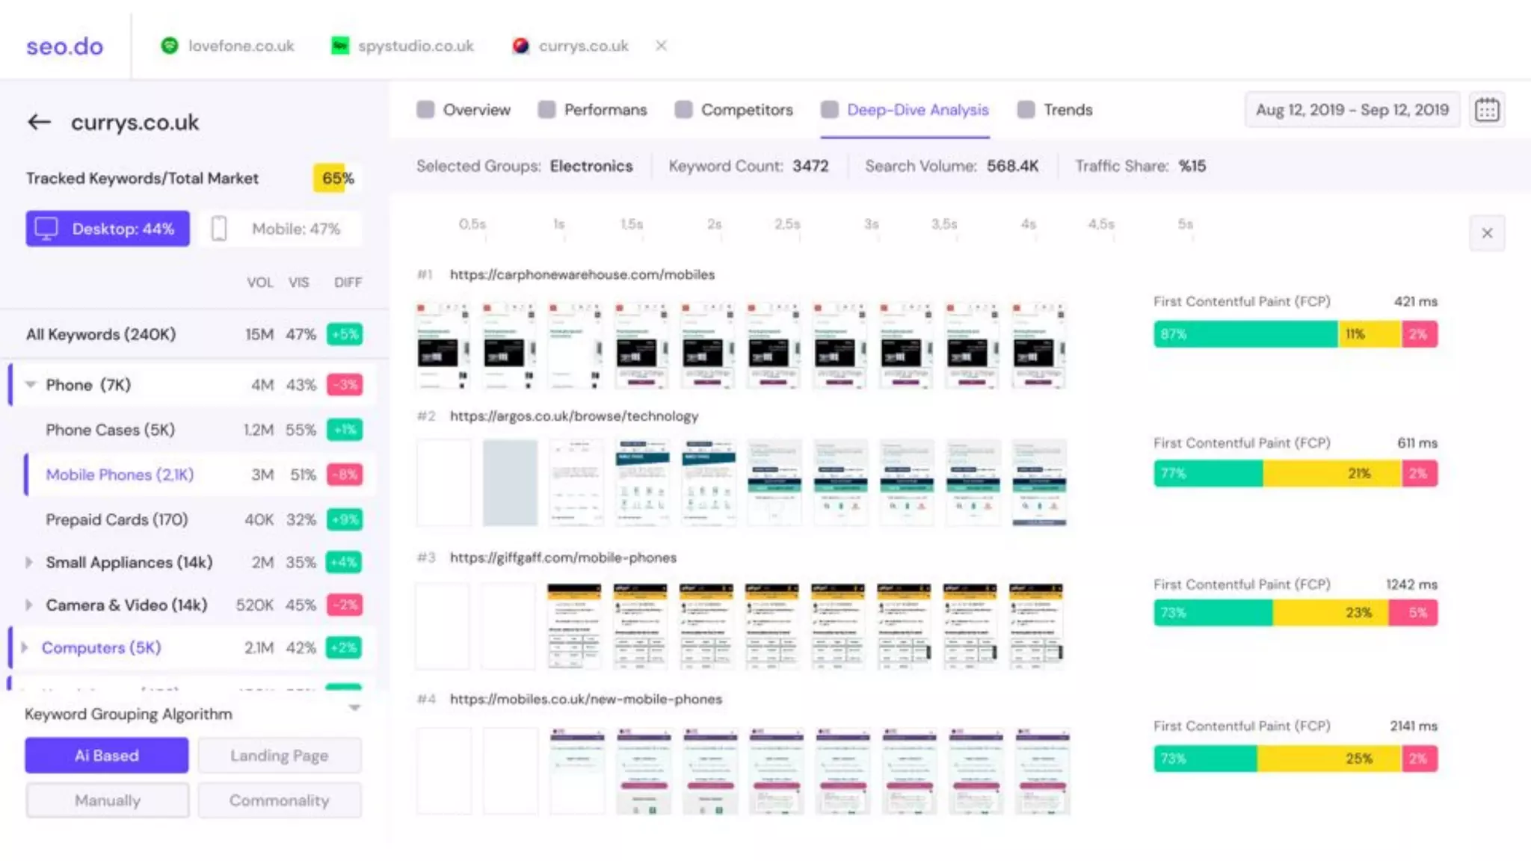Screen dimensions: 1531x861
Task: Click the lovefone.co.uk green favicon
Action: (170, 46)
